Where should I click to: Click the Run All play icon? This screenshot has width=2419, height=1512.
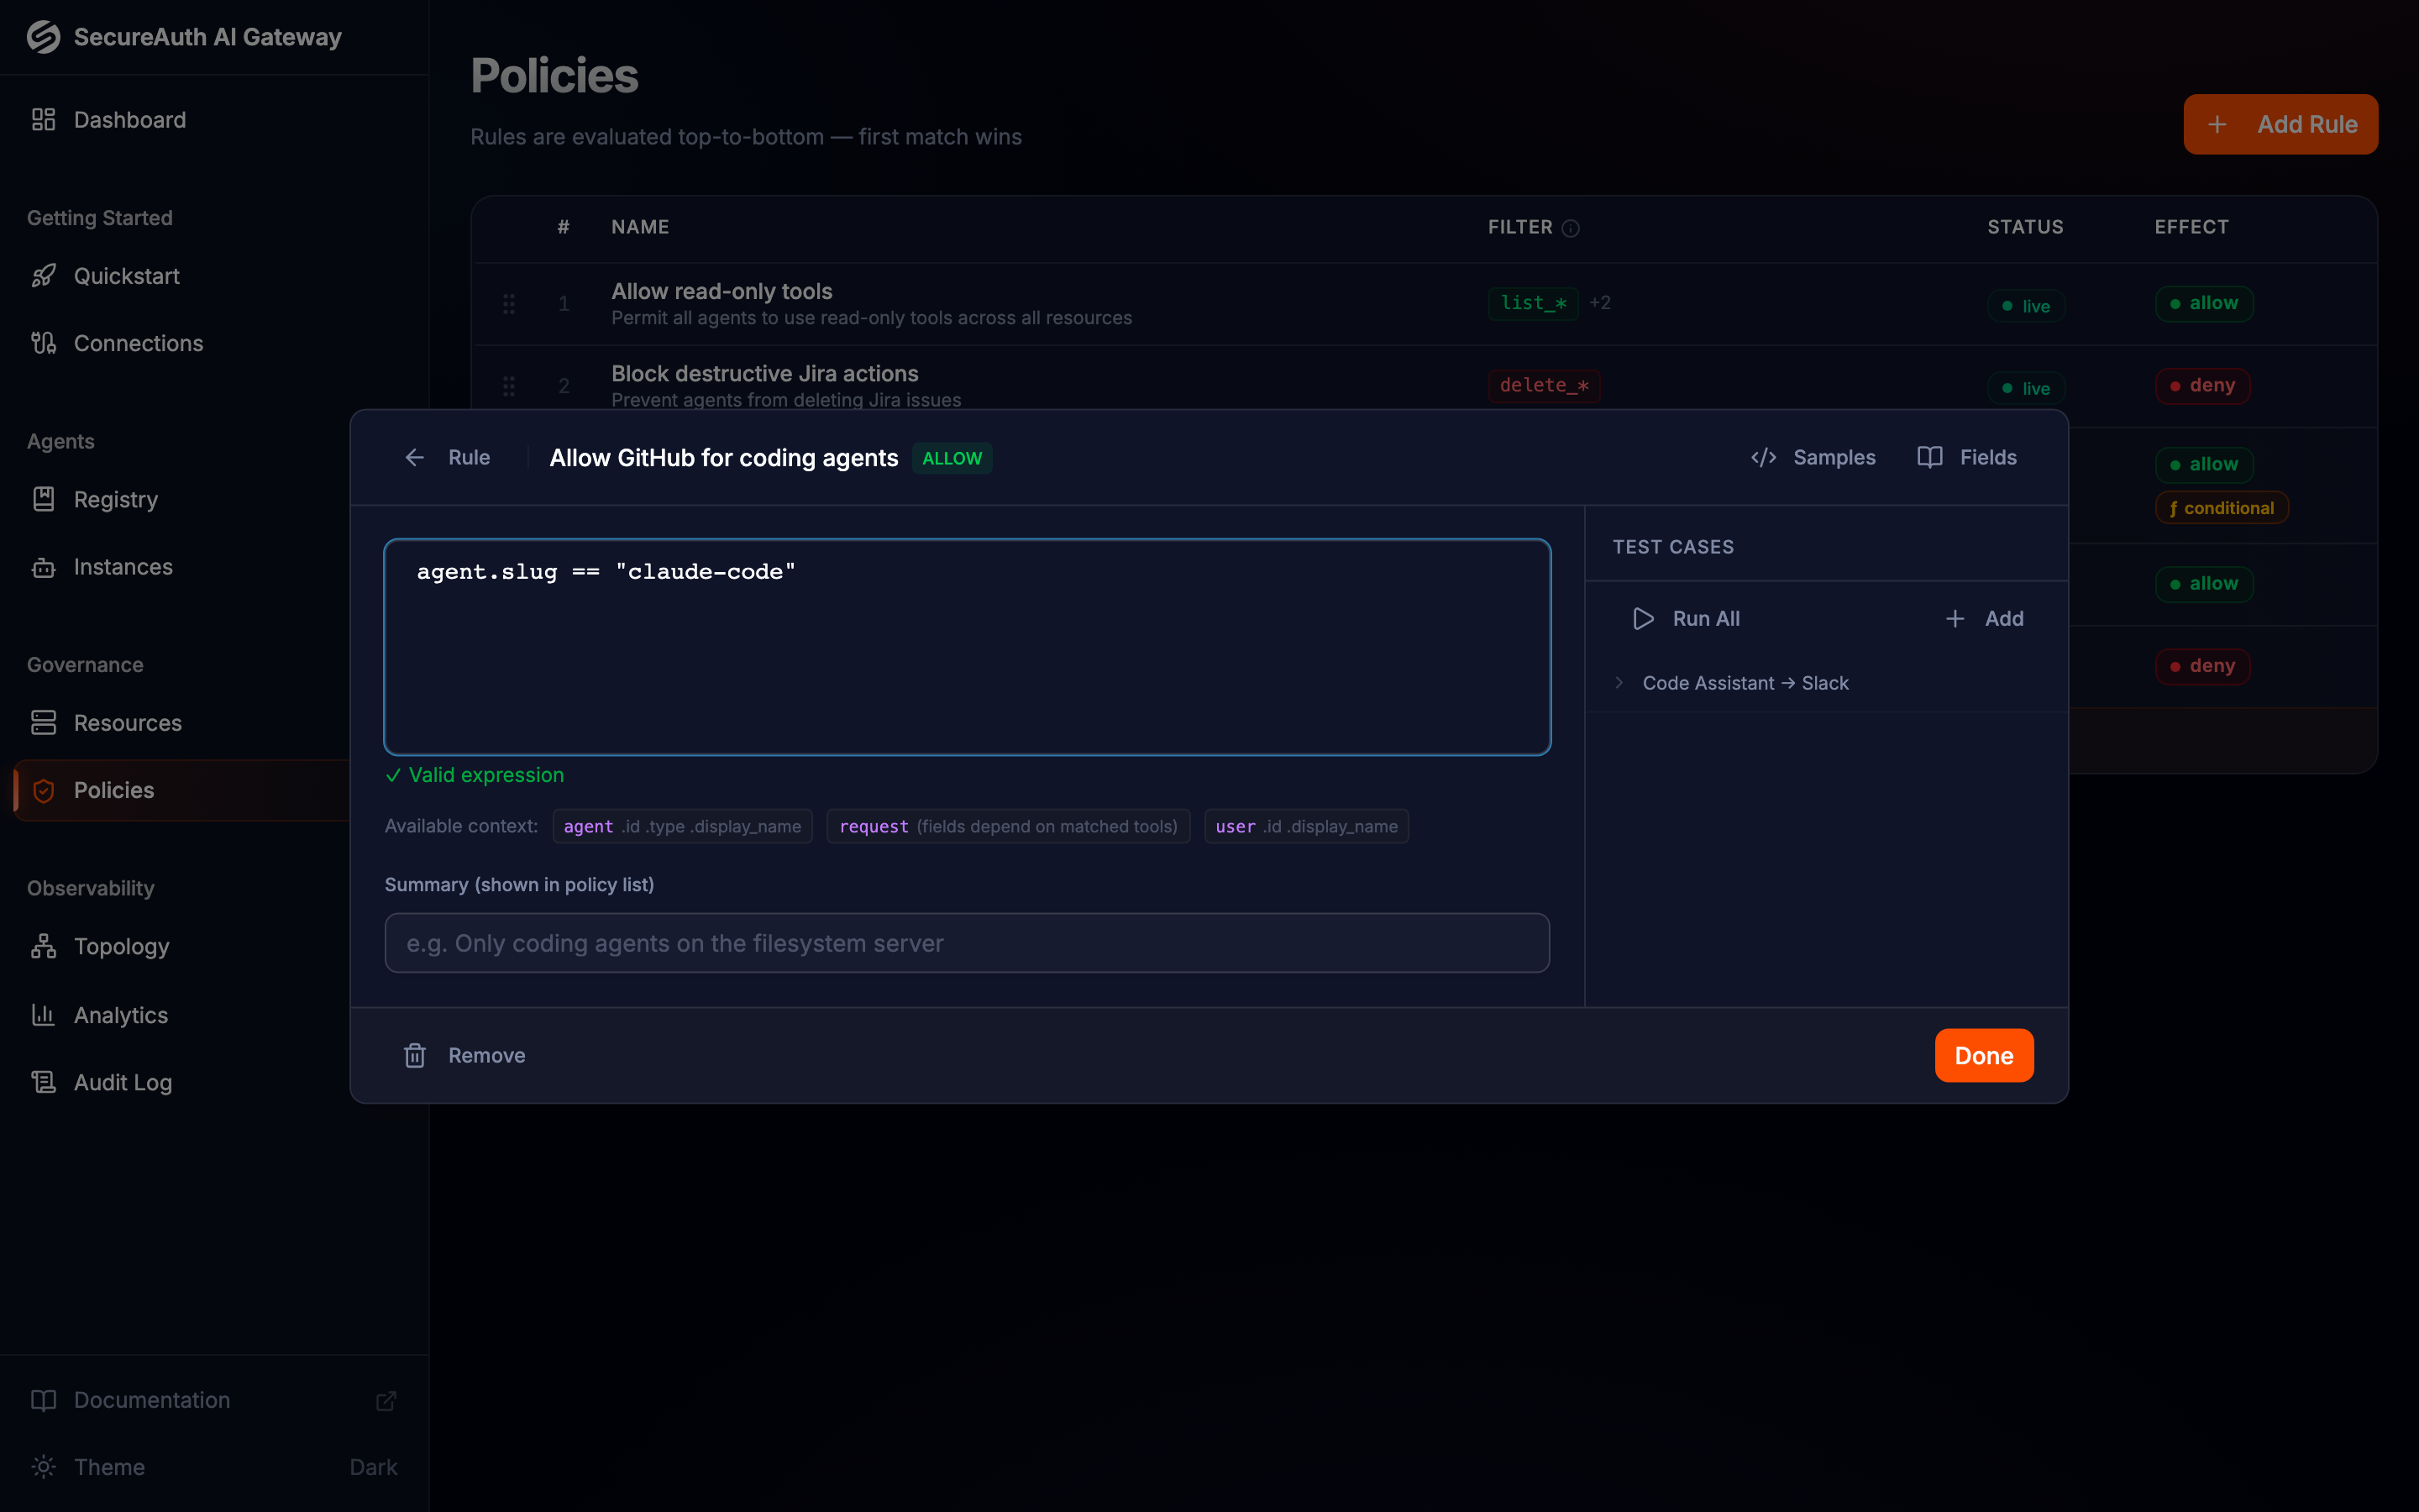[x=1643, y=619]
